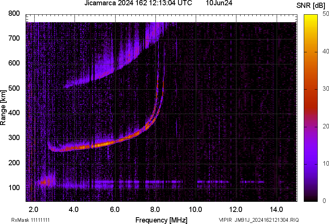The height and width of the screenshot is (224, 329).
Task: Click the SNR [dB] colorbar label
Action: [311, 6]
